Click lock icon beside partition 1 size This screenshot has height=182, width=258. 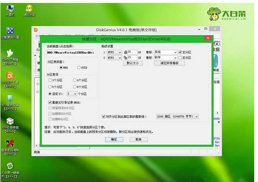click(126, 52)
